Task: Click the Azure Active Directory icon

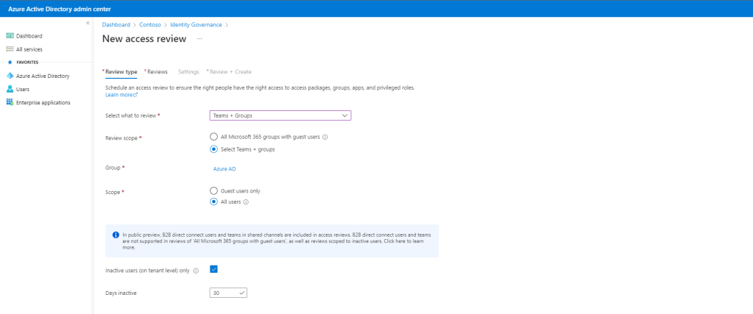Action: [x=10, y=76]
